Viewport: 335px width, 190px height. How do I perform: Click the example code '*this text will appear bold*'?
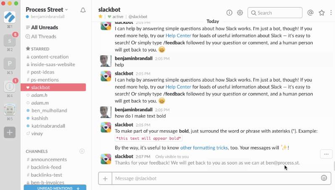click(148, 138)
